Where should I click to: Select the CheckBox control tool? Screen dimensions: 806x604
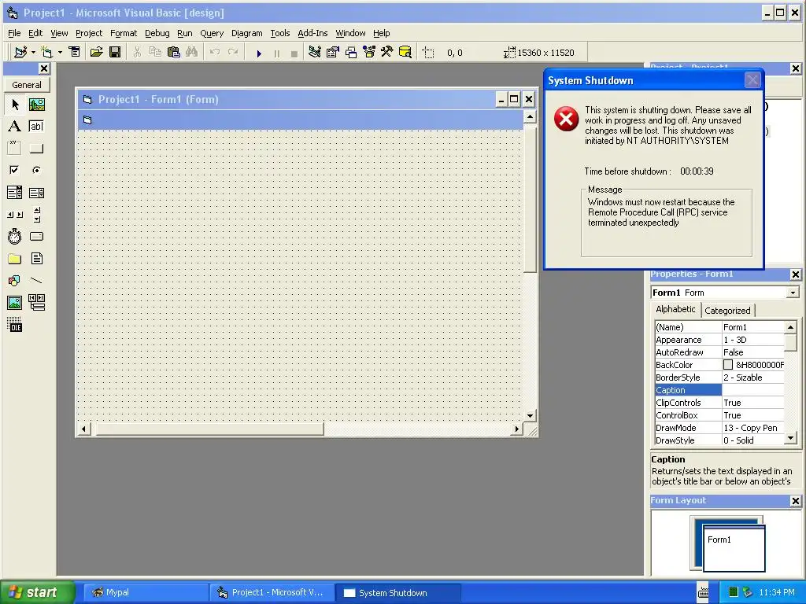click(x=14, y=170)
